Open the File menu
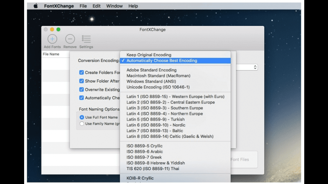The image size is (328, 184). click(83, 6)
